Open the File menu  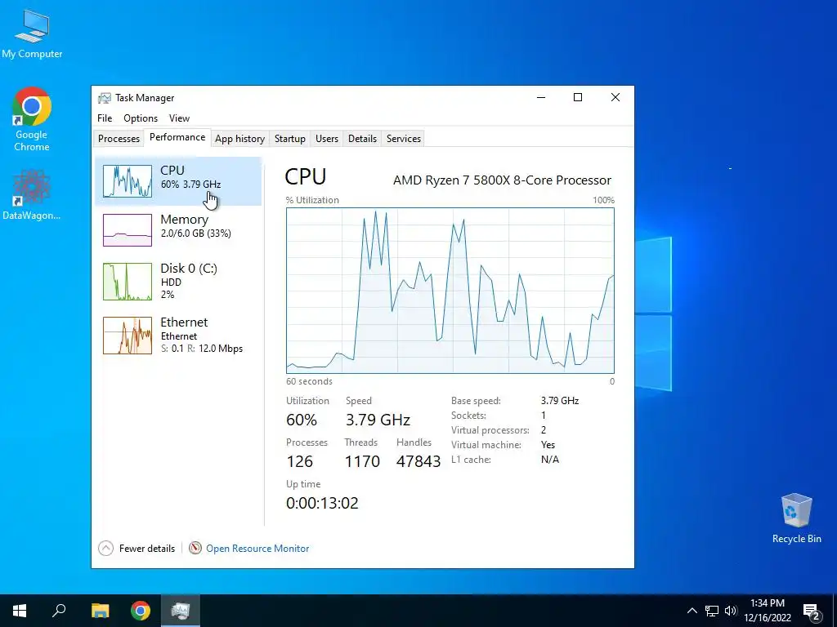(x=105, y=118)
